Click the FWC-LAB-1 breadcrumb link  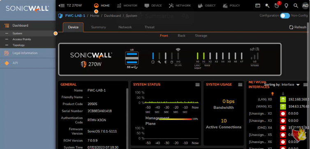pos(75,16)
